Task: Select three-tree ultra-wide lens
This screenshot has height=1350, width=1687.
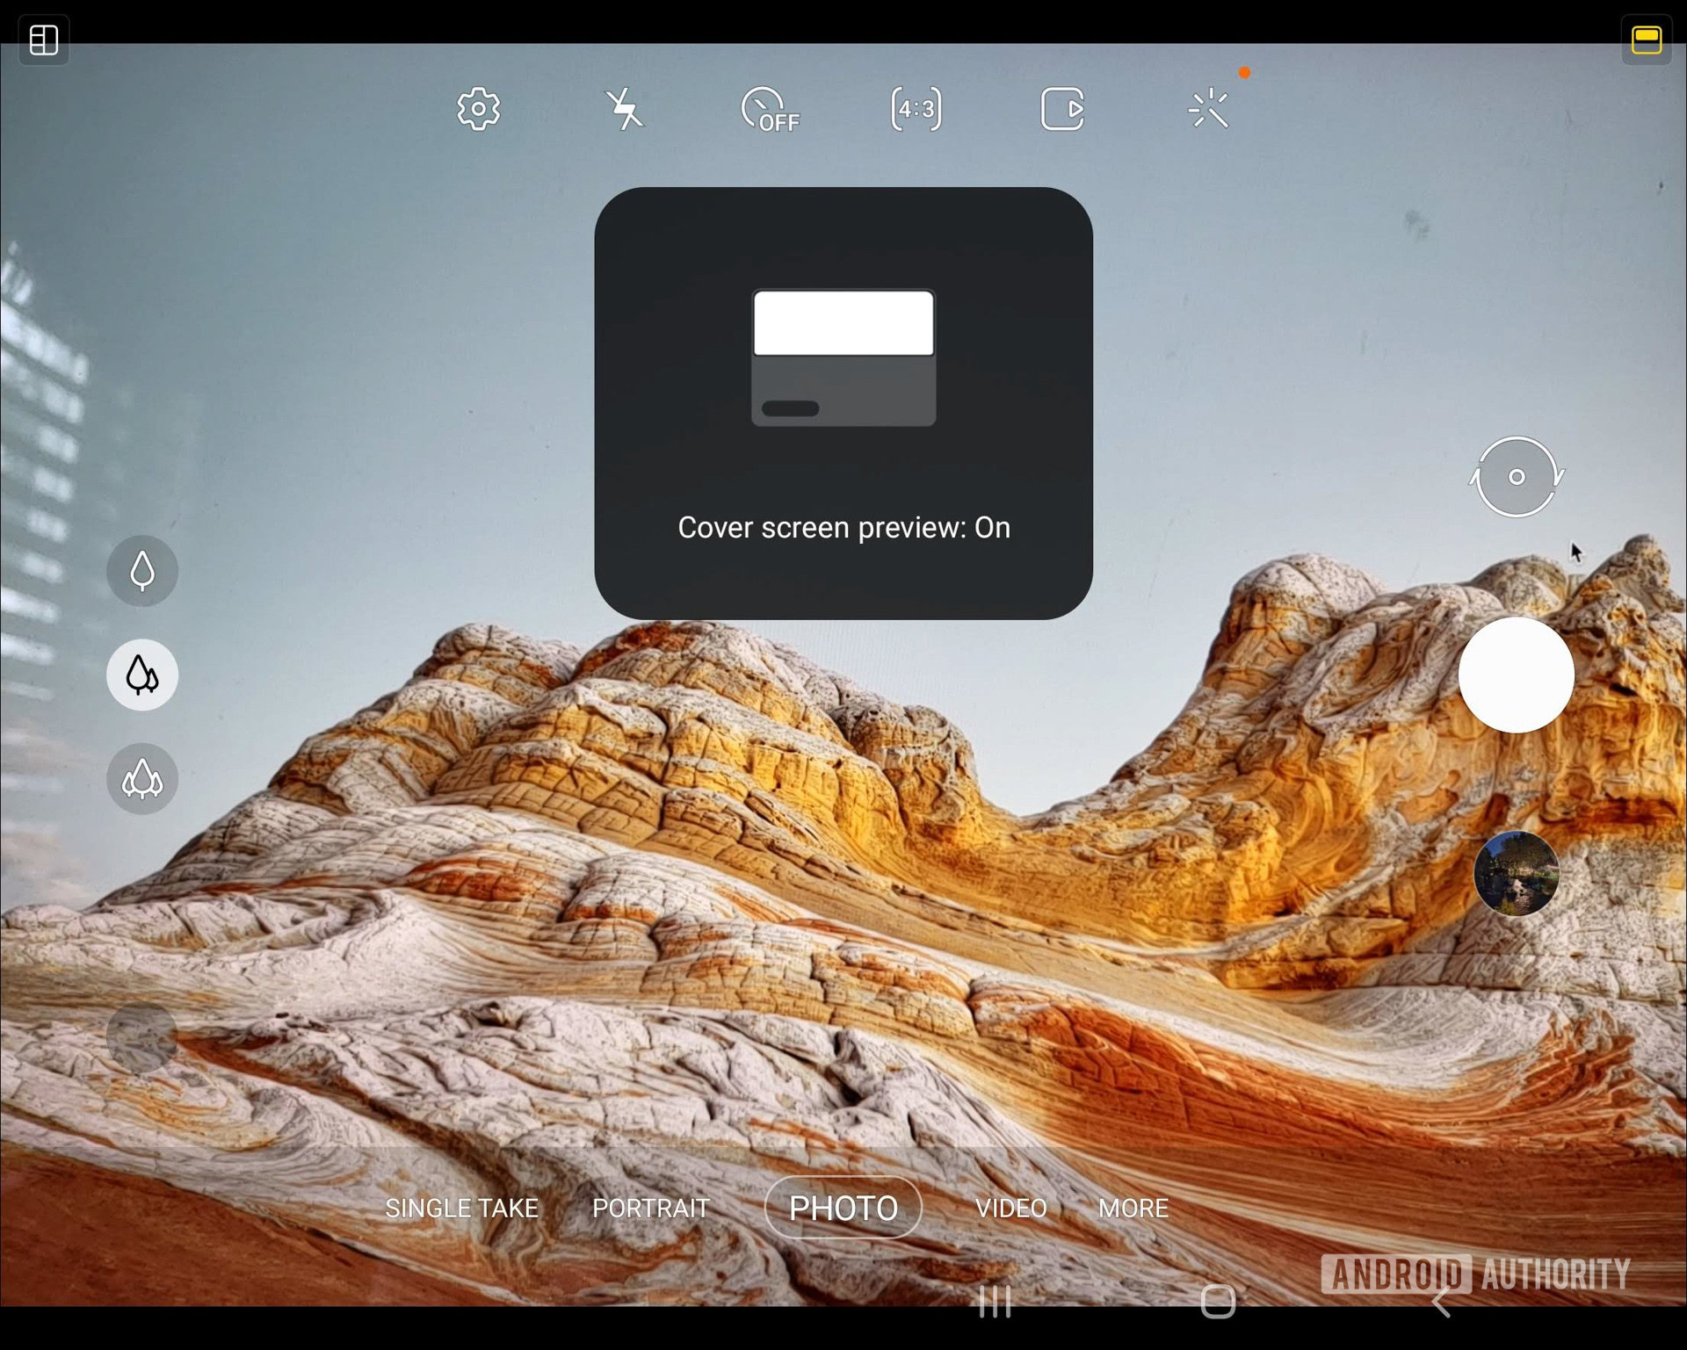Action: [142, 778]
